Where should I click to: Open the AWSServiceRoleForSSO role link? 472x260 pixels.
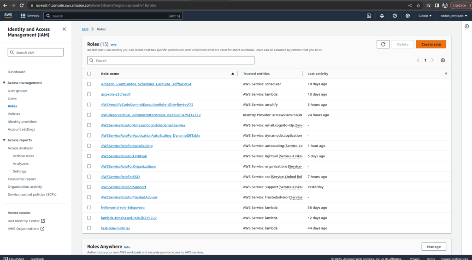tap(120, 177)
